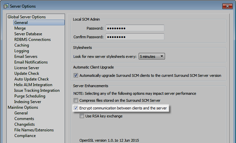Click the Password input field
This screenshot has height=143, width=236.
tap(135, 28)
